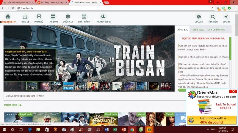Viewport: 238px width, 133px height.
Task: Click the Phát Hành calendar icon
Action: point(84,17)
